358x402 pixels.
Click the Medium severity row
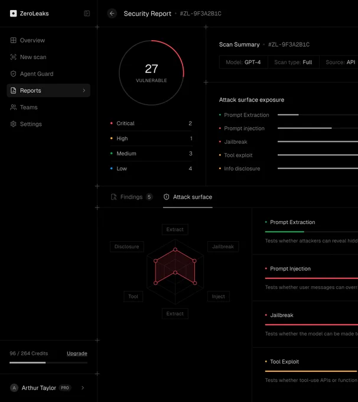(x=151, y=154)
